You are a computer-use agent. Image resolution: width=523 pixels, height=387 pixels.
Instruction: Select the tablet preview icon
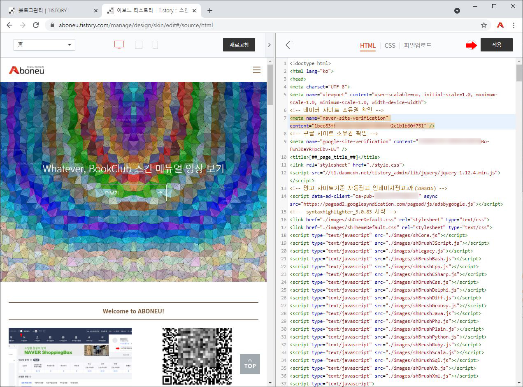(x=139, y=45)
